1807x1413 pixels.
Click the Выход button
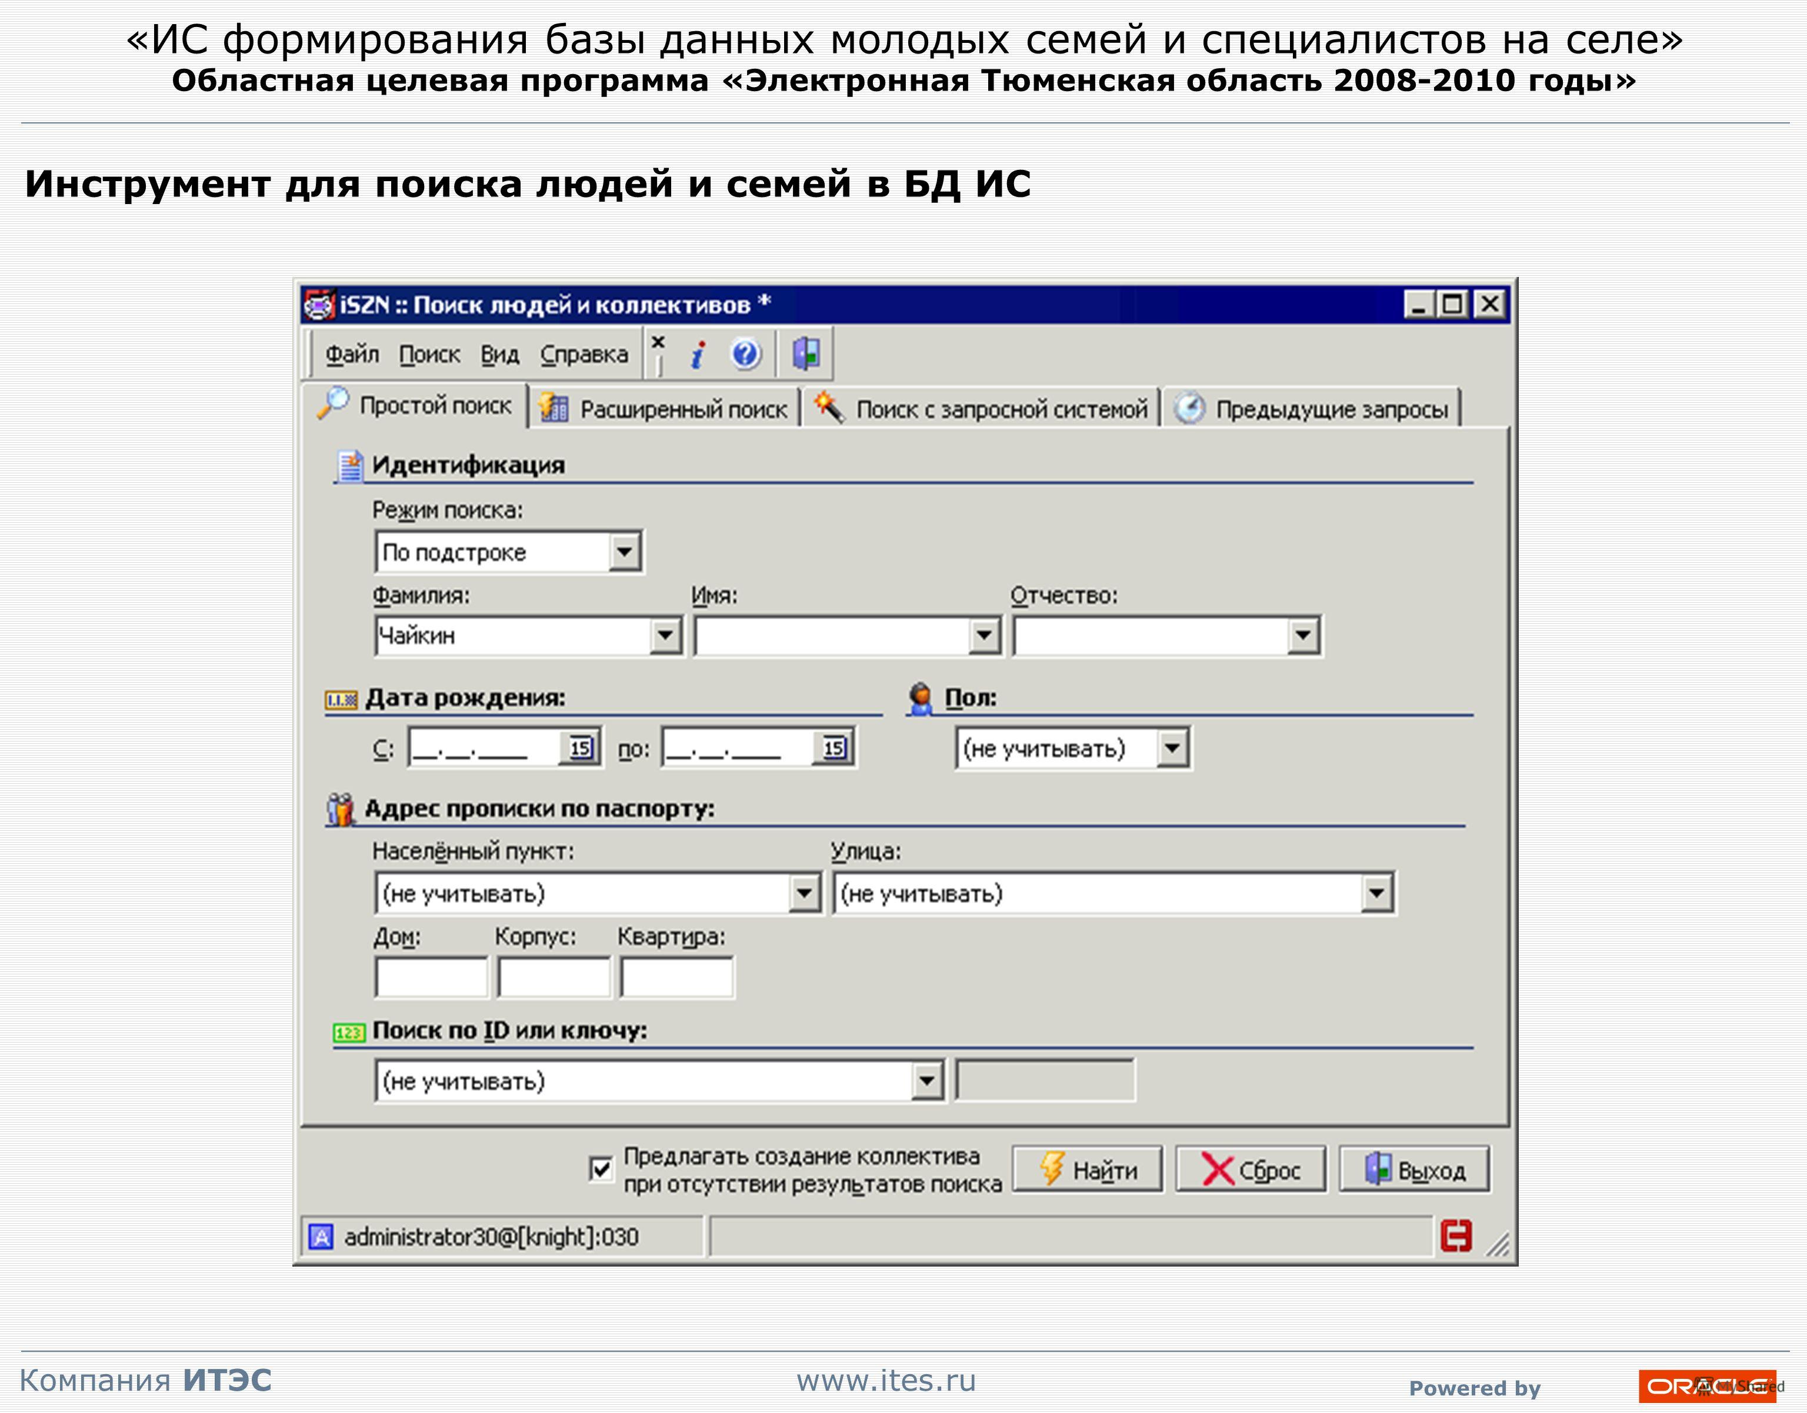1415,1170
